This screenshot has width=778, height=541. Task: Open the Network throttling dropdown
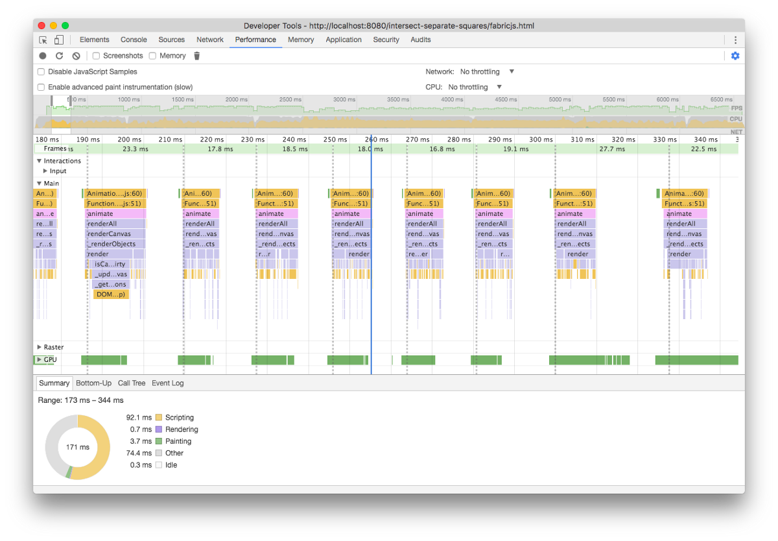487,72
